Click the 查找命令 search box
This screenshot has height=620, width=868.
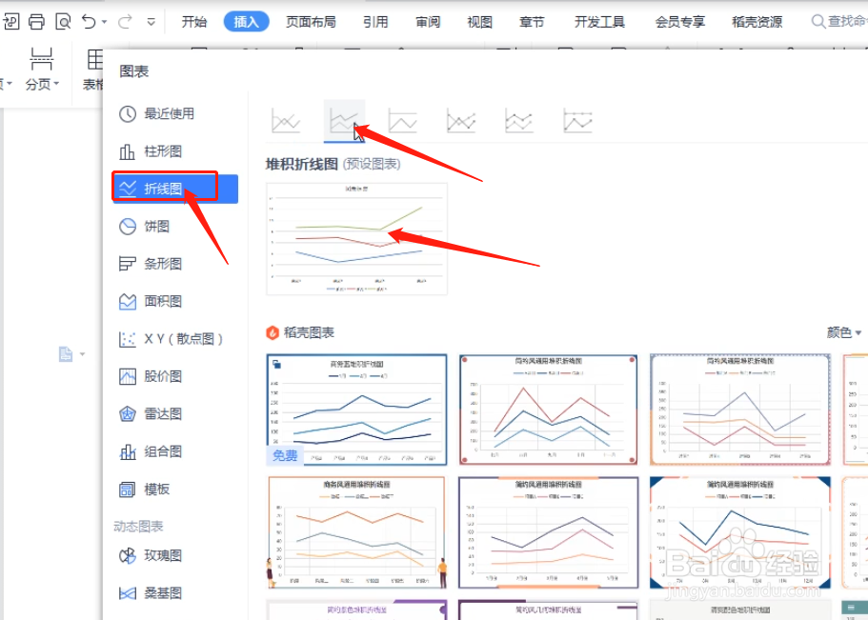[838, 22]
